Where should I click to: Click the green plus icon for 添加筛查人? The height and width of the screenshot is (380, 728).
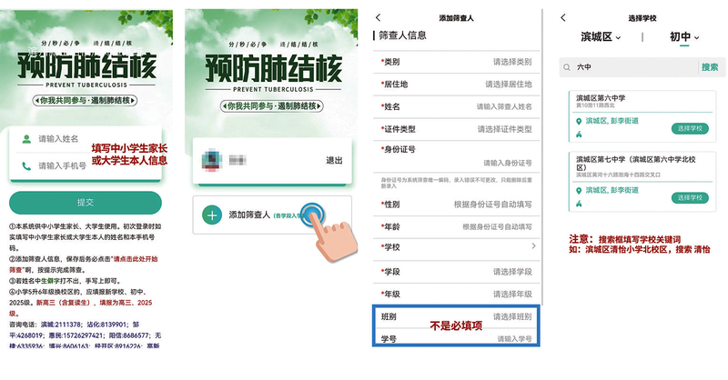point(212,215)
